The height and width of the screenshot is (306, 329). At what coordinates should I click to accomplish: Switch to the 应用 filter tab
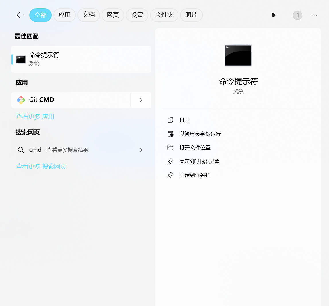(x=65, y=15)
